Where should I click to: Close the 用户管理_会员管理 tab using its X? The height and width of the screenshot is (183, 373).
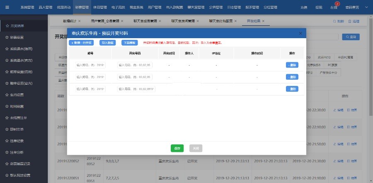(122, 21)
